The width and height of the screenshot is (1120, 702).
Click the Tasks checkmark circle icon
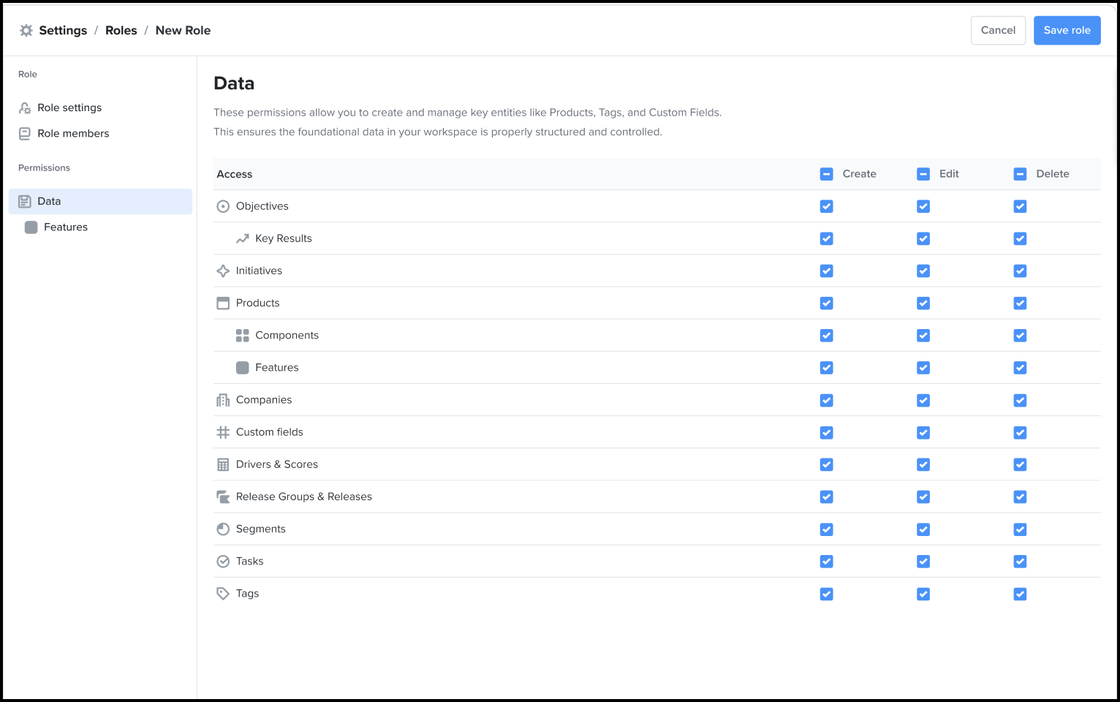(x=223, y=562)
